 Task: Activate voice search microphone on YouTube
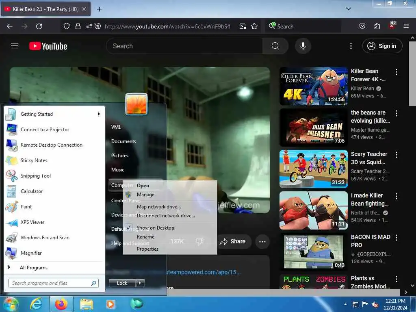point(303,46)
